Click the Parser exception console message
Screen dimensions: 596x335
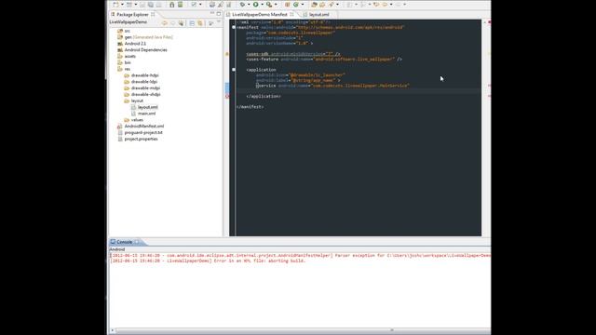pyautogui.click(x=300, y=256)
